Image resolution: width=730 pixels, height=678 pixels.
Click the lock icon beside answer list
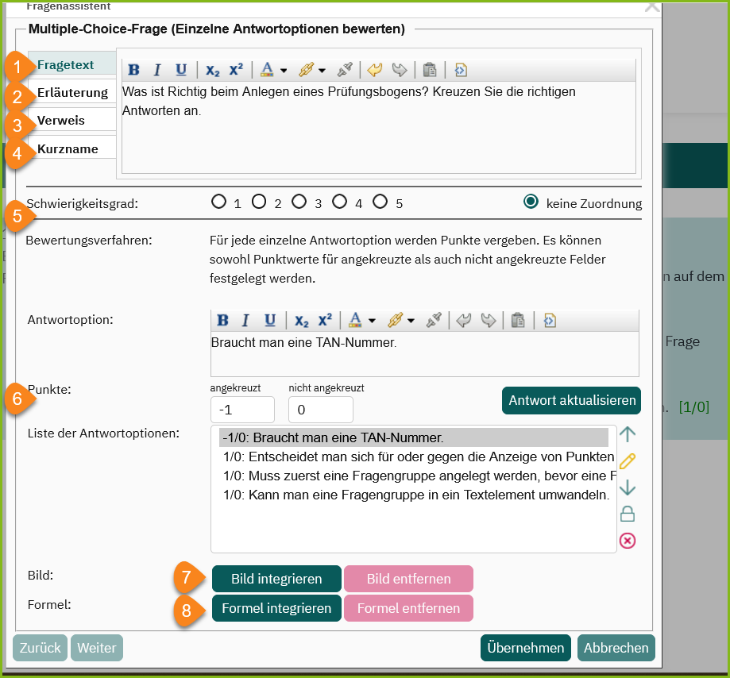[x=627, y=514]
